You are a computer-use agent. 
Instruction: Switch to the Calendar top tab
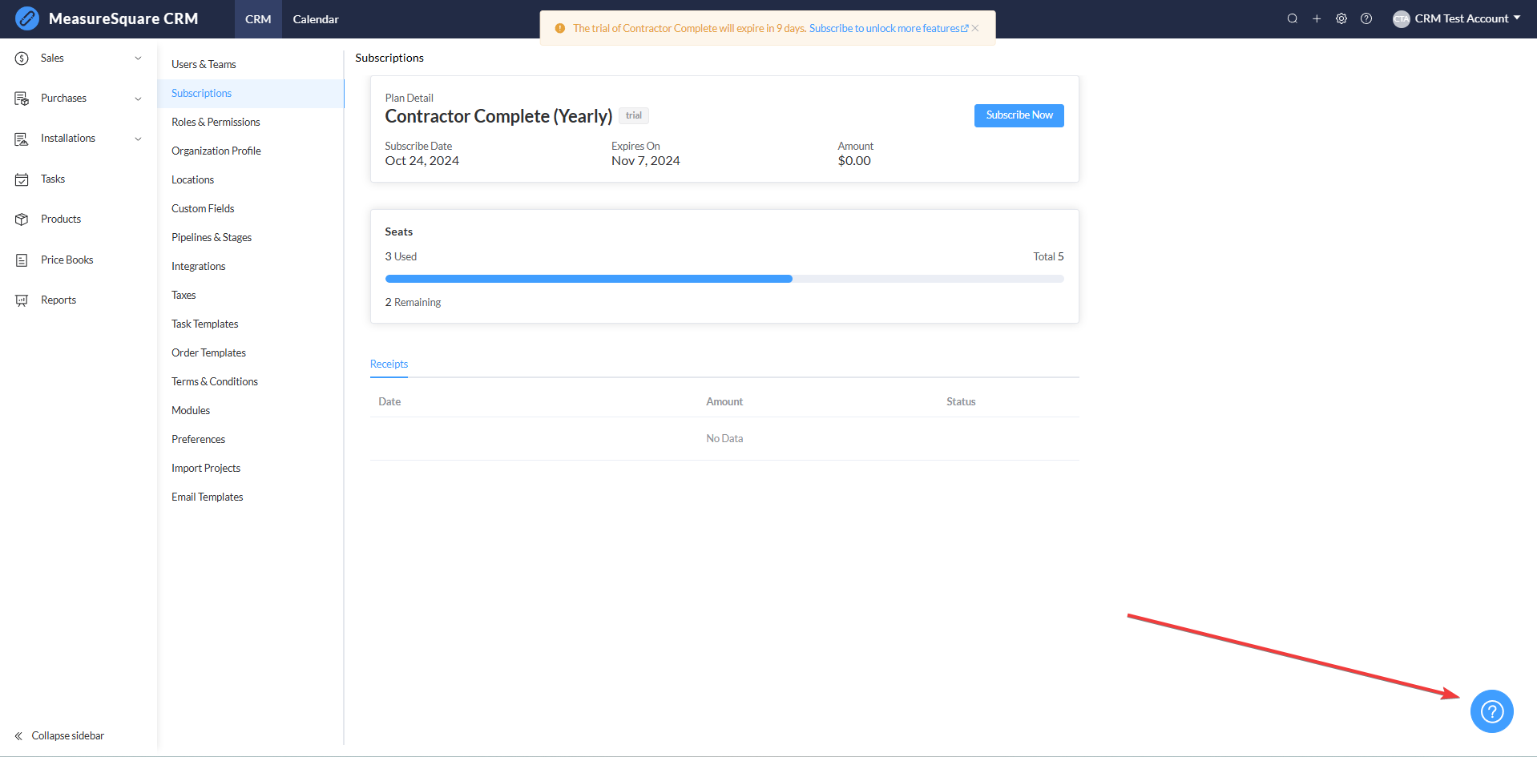[316, 19]
